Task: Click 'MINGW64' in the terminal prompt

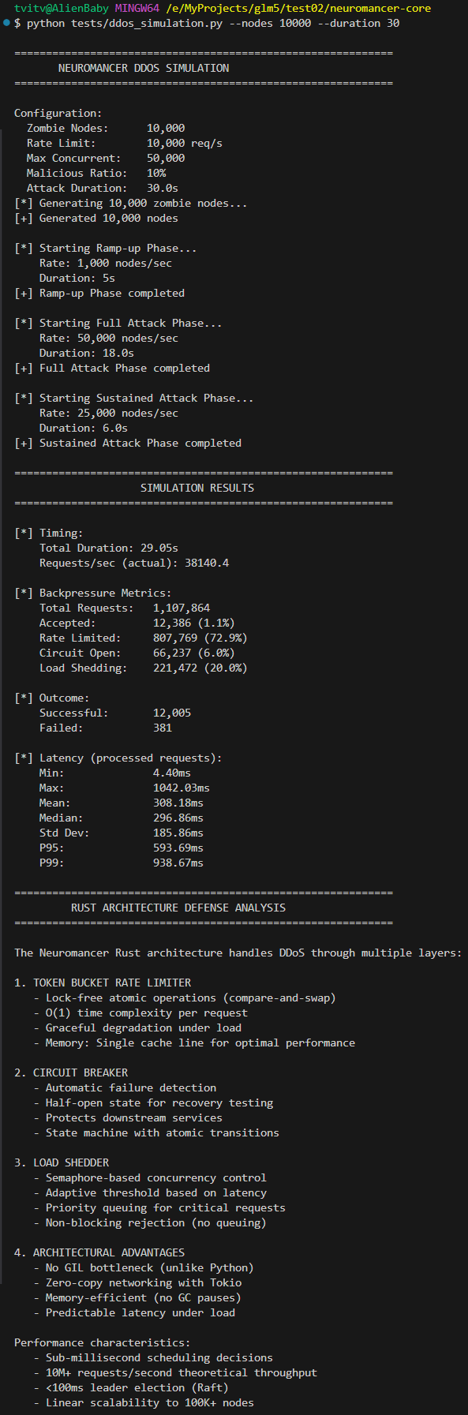Action: click(137, 9)
